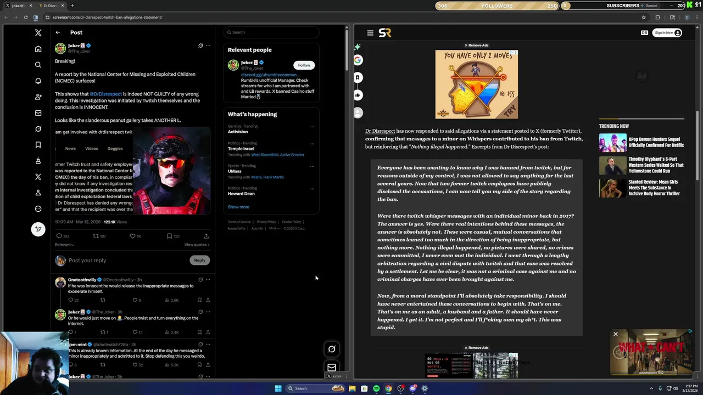The width and height of the screenshot is (703, 395).
Task: Like Onetoothwilly's reply
Action: (135, 300)
